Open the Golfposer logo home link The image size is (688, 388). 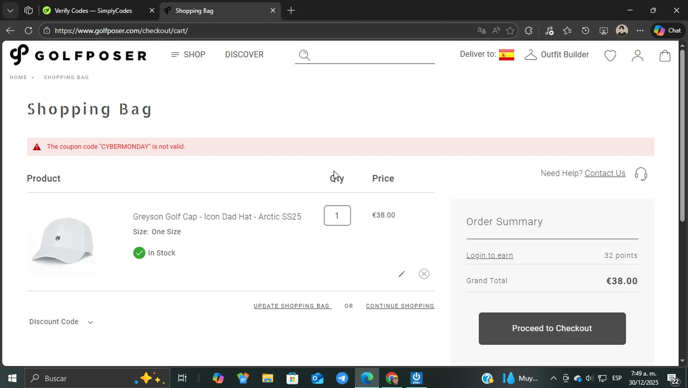click(x=78, y=55)
